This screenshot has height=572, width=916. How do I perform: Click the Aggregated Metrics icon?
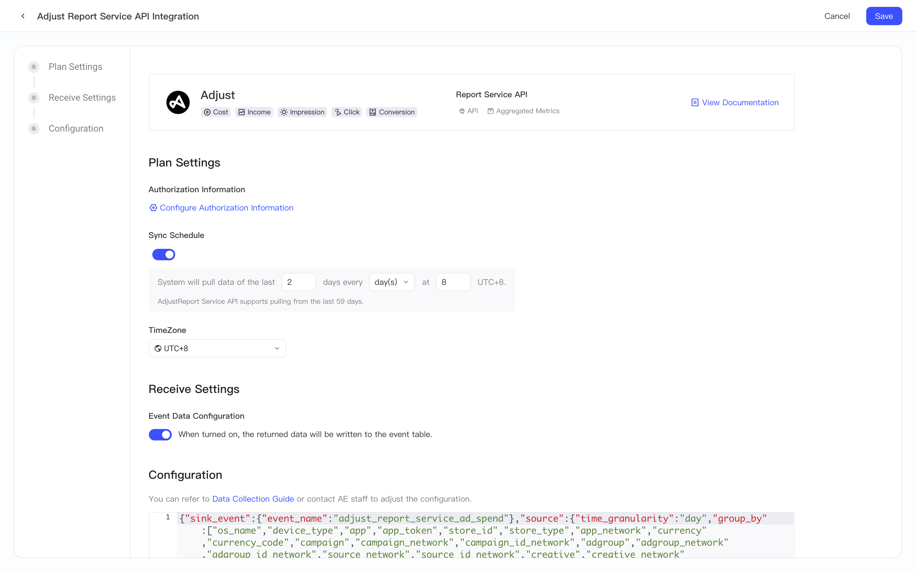[491, 111]
